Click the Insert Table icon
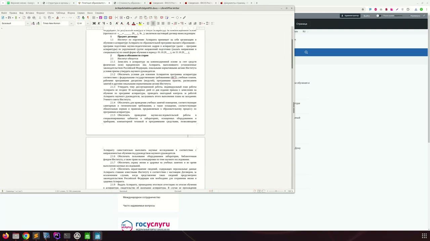The image size is (430, 241). point(94,17)
